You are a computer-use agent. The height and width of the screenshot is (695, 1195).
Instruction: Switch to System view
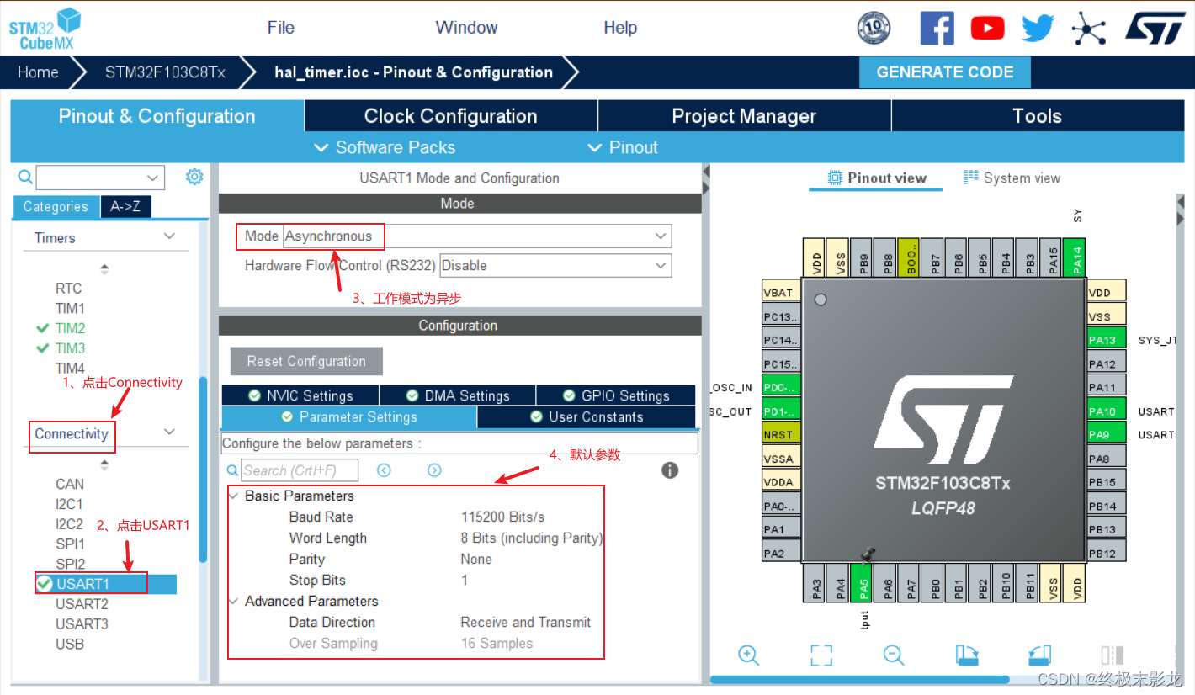click(x=1012, y=178)
